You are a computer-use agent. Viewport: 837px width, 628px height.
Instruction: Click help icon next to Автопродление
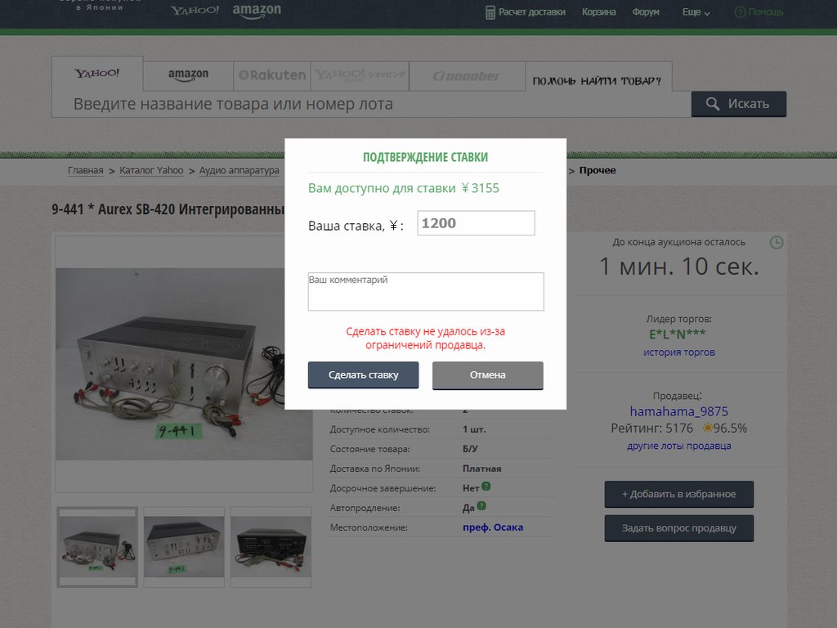pyautogui.click(x=481, y=506)
